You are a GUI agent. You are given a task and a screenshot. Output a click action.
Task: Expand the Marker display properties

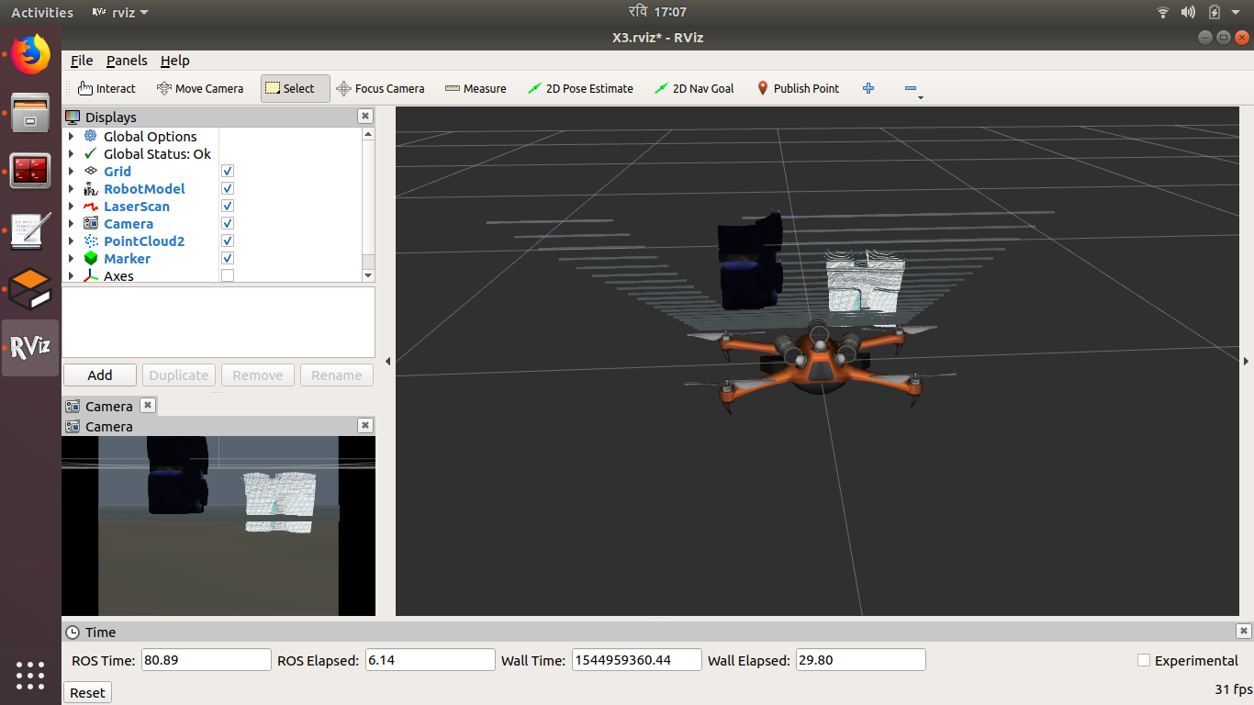[x=72, y=258]
